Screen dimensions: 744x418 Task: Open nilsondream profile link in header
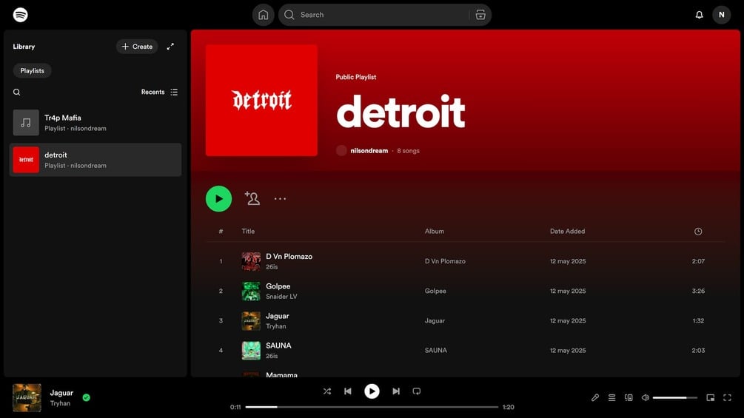click(369, 151)
